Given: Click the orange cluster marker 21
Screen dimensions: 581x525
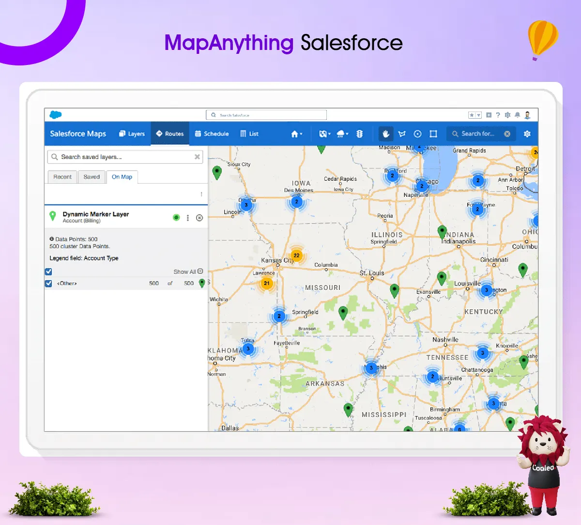Looking at the screenshot, I should [x=267, y=283].
